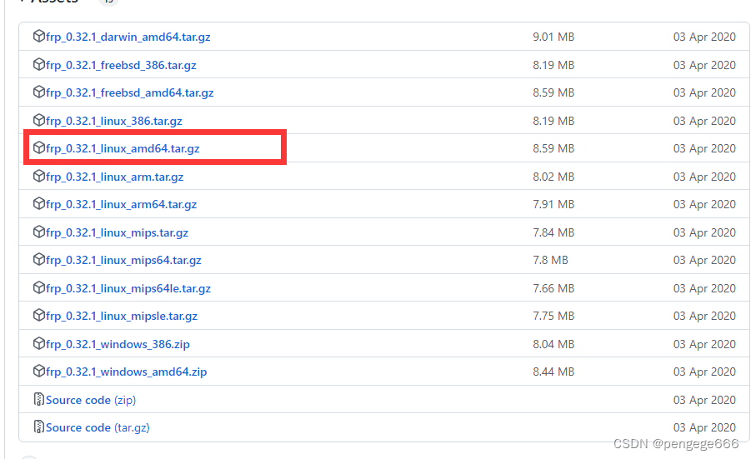Click package icon beside frp_0.32.1_linux_386.tar.gz
This screenshot has width=751, height=459.
coord(39,120)
